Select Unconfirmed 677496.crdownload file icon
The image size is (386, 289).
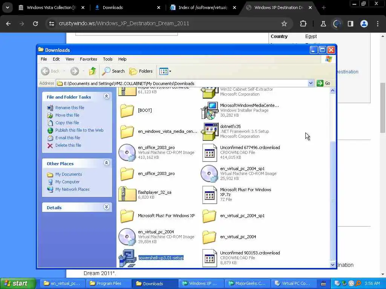tap(210, 153)
